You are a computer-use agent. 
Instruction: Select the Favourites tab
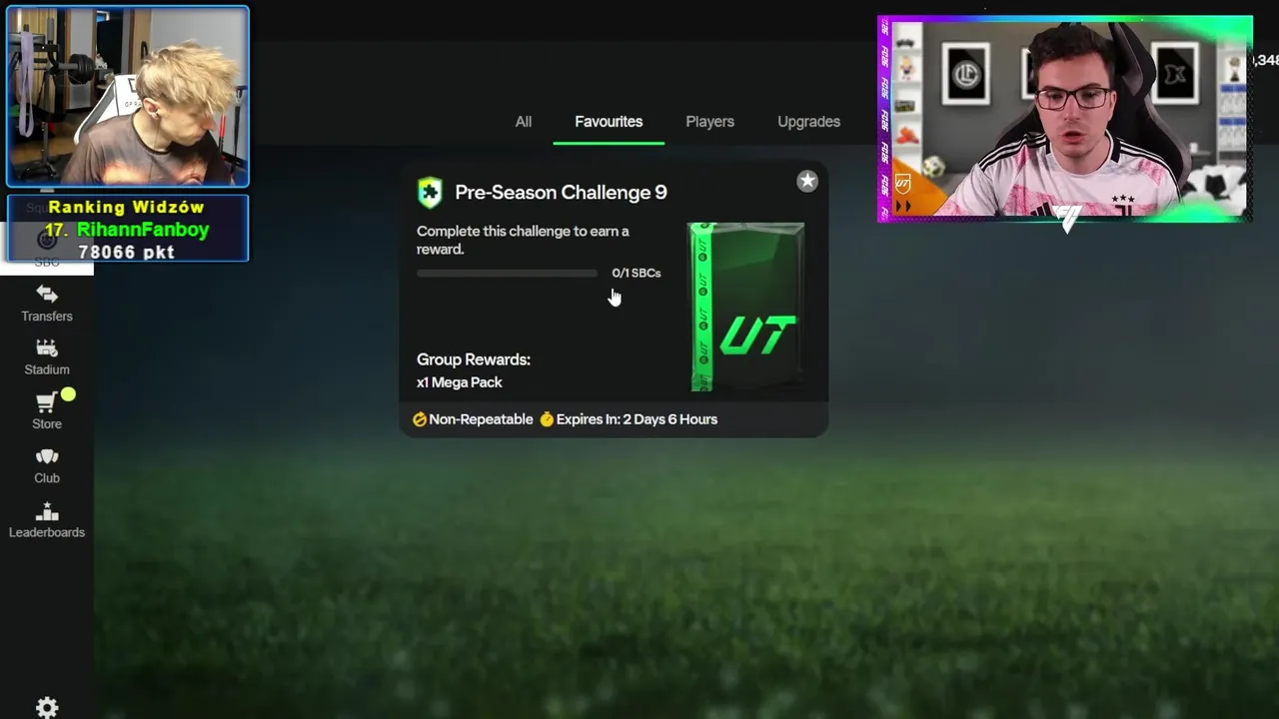[609, 122]
